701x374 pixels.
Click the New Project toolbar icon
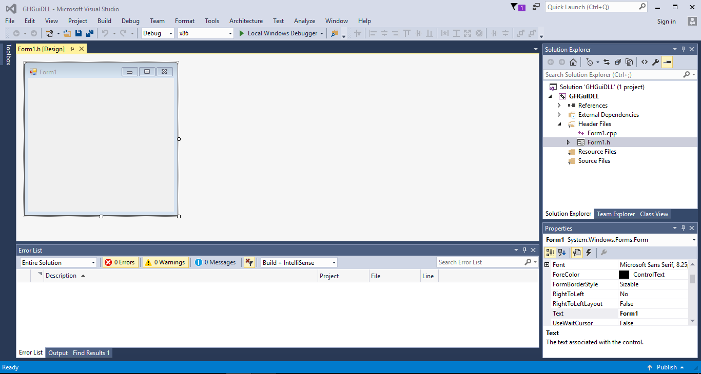point(50,33)
